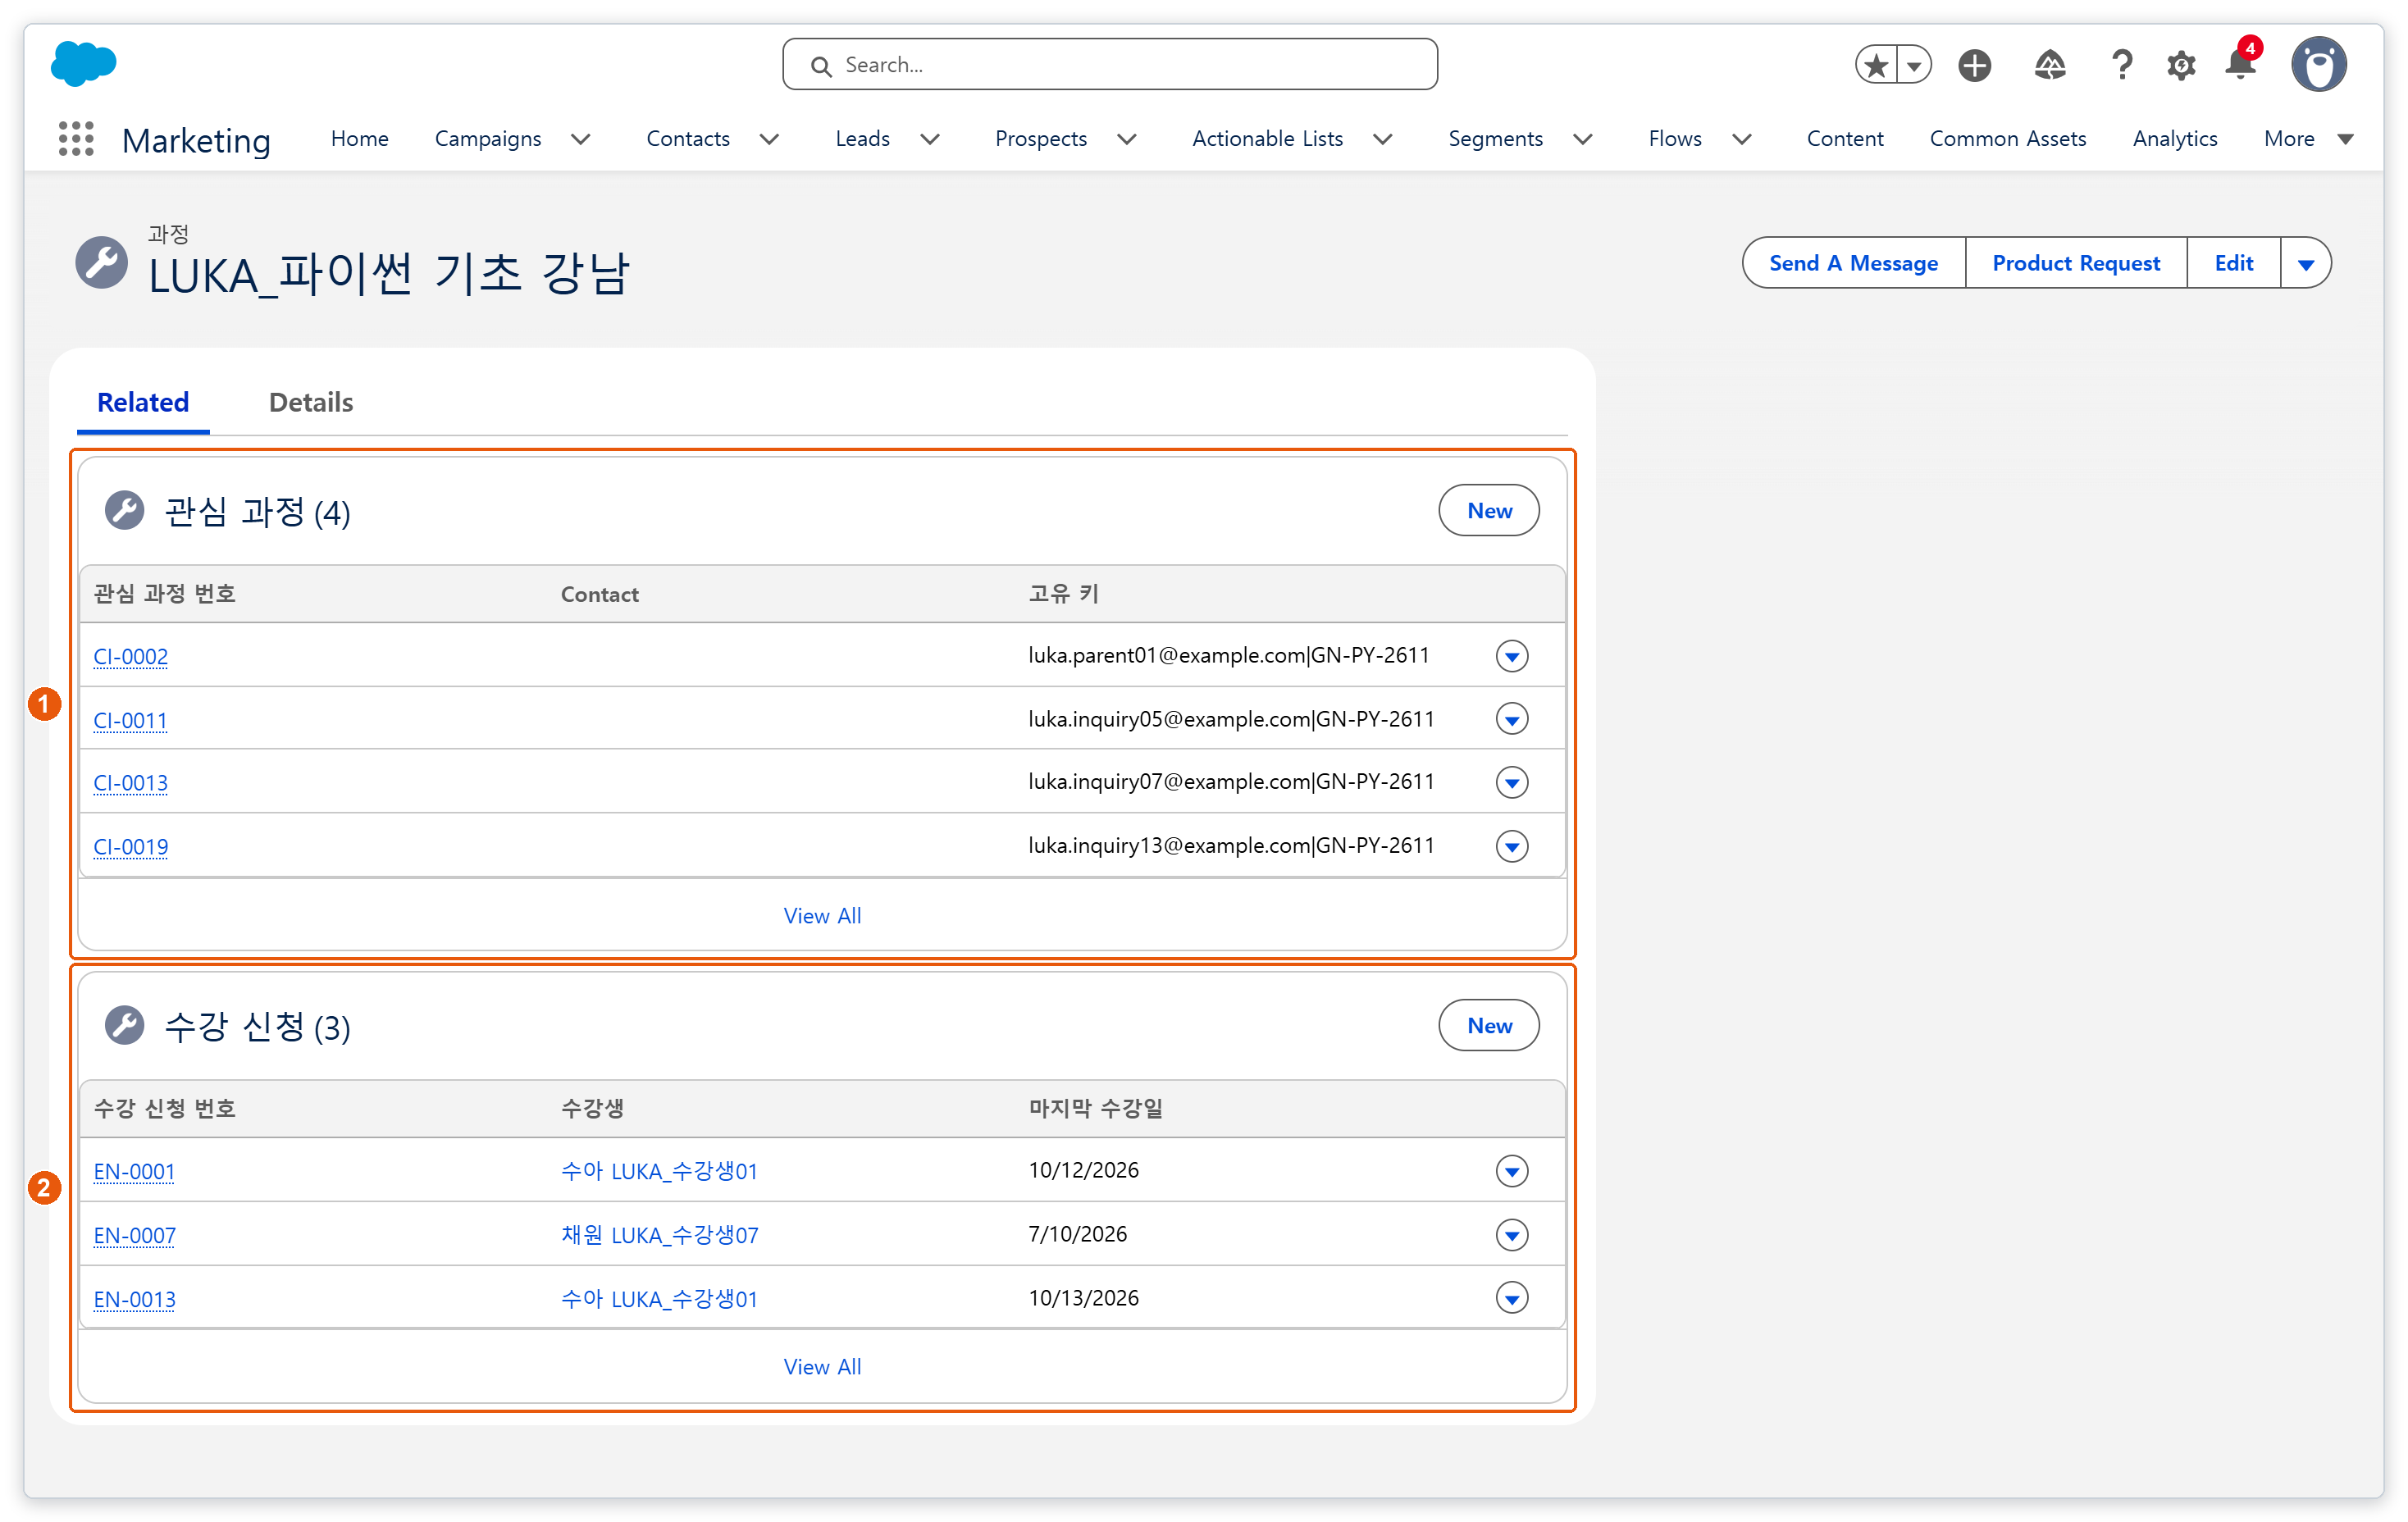Image resolution: width=2408 pixels, height=1522 pixels.
Task: Open record CI-0002
Action: tap(131, 656)
